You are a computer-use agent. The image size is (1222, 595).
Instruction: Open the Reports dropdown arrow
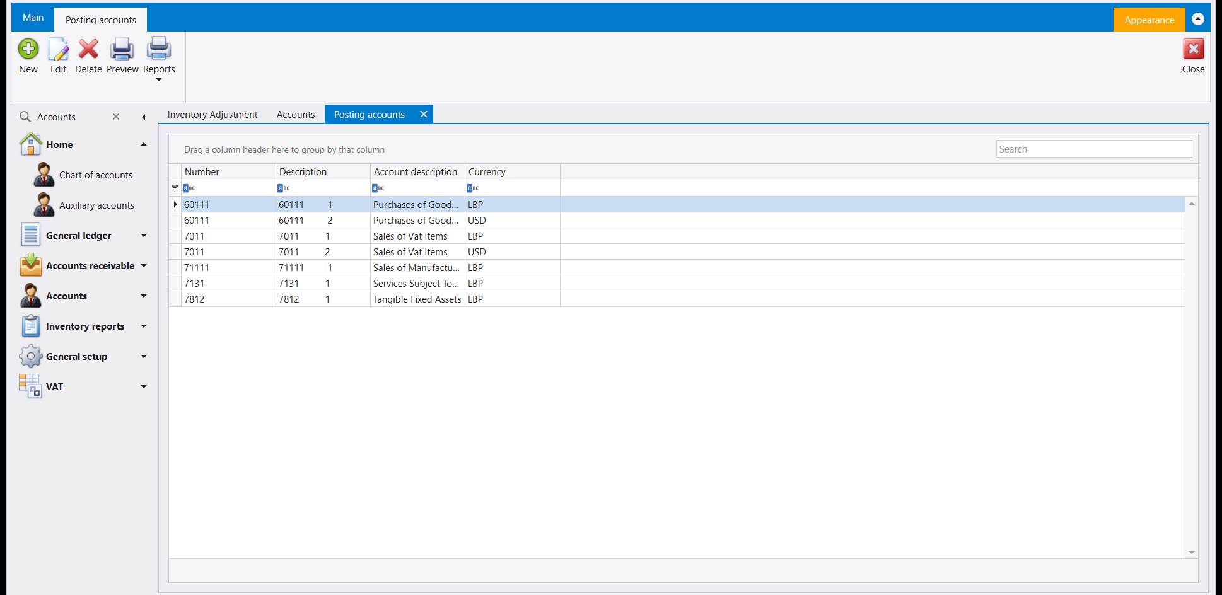click(x=159, y=80)
